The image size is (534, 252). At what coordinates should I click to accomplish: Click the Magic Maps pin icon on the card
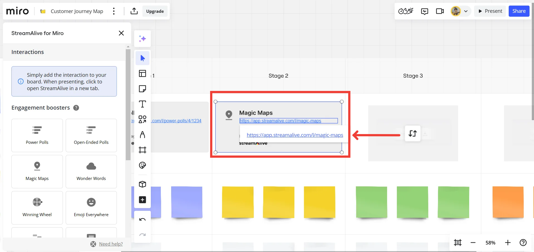coord(229,115)
